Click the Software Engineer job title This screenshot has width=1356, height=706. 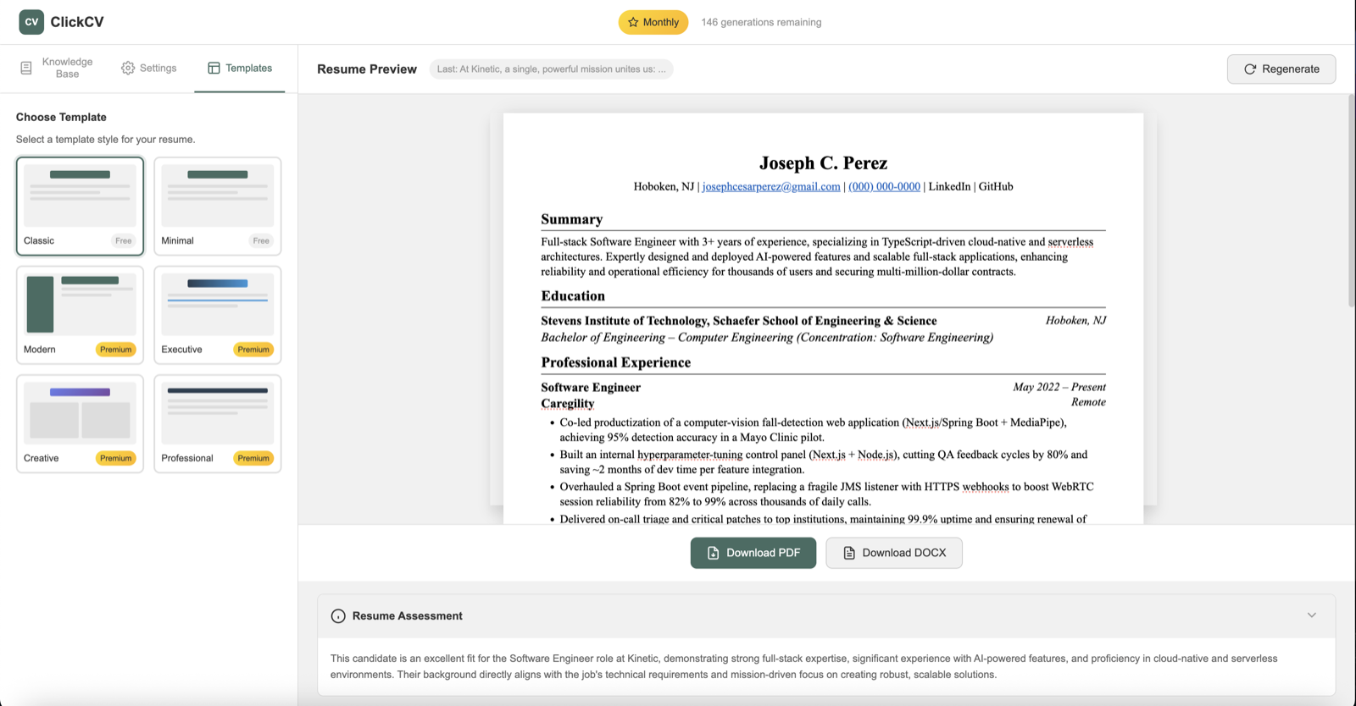tap(591, 388)
